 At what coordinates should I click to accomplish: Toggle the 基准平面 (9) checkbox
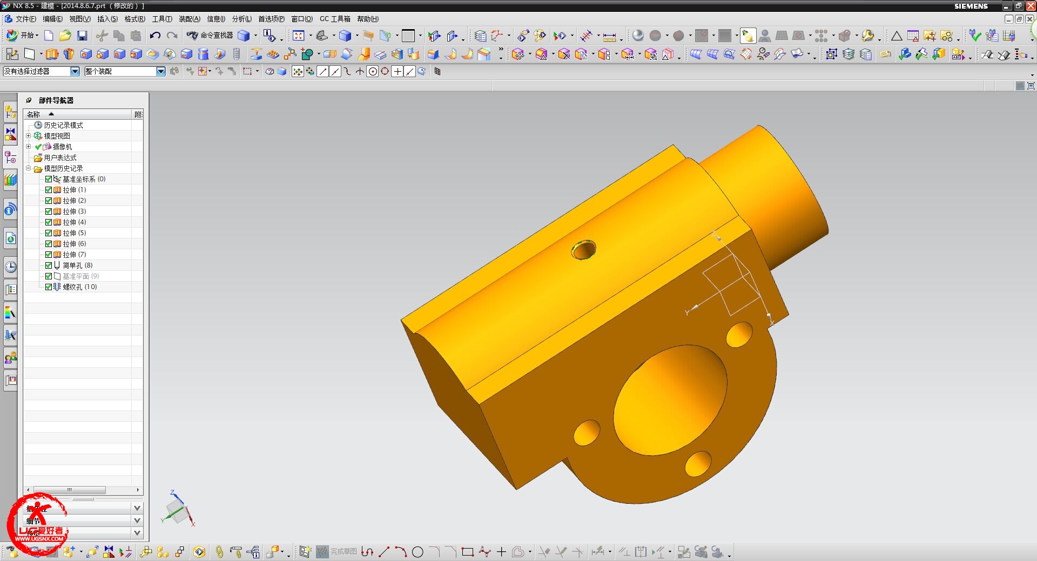pos(49,276)
